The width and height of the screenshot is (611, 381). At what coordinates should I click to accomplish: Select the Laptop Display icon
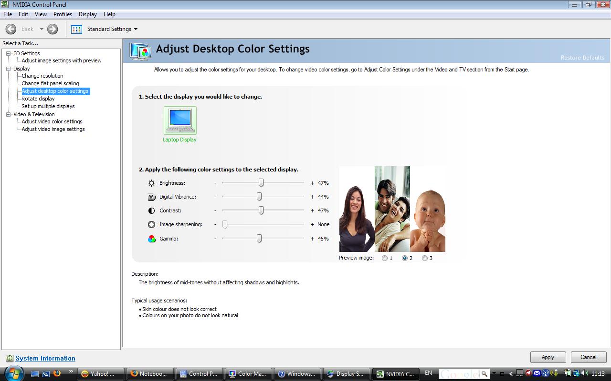coord(180,120)
